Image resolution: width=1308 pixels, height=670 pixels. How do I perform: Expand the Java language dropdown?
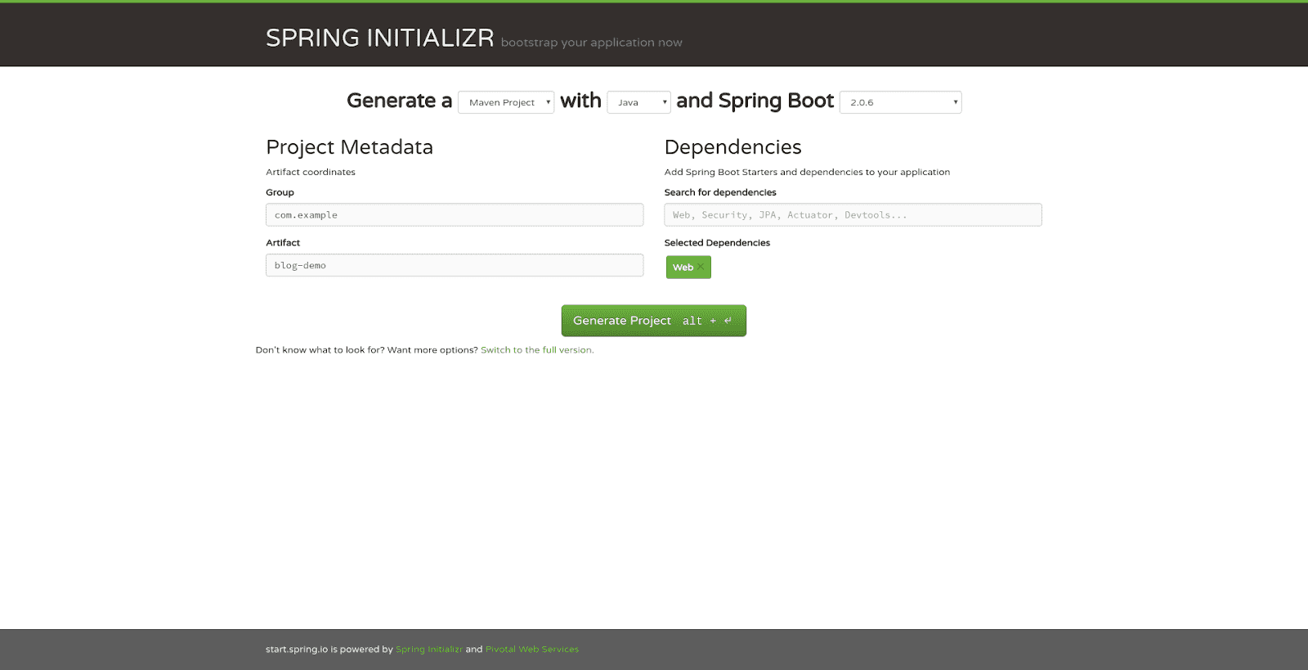[x=638, y=102]
